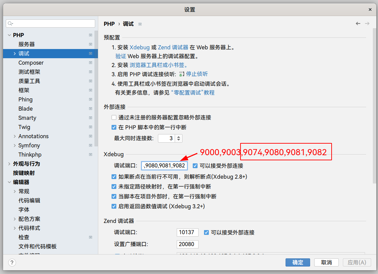Click the project-level icon beside Thinkphp
This screenshot has width=378, height=274.
90,155
